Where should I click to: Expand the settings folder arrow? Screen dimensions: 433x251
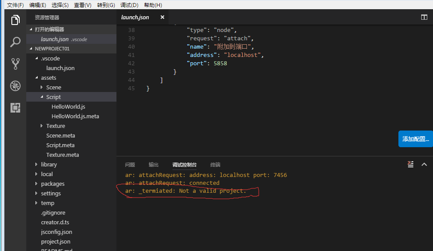coord(36,193)
